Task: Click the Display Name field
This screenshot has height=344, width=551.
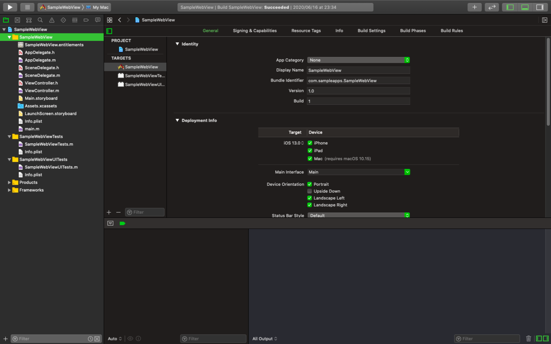Action: (x=359, y=70)
